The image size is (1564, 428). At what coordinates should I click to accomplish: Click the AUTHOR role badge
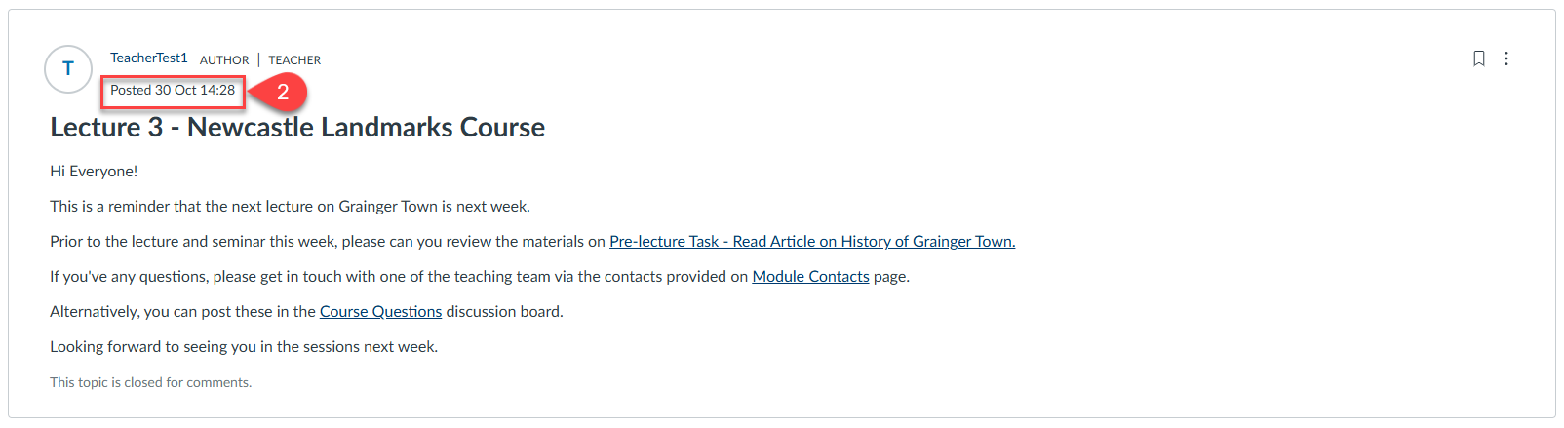point(224,60)
